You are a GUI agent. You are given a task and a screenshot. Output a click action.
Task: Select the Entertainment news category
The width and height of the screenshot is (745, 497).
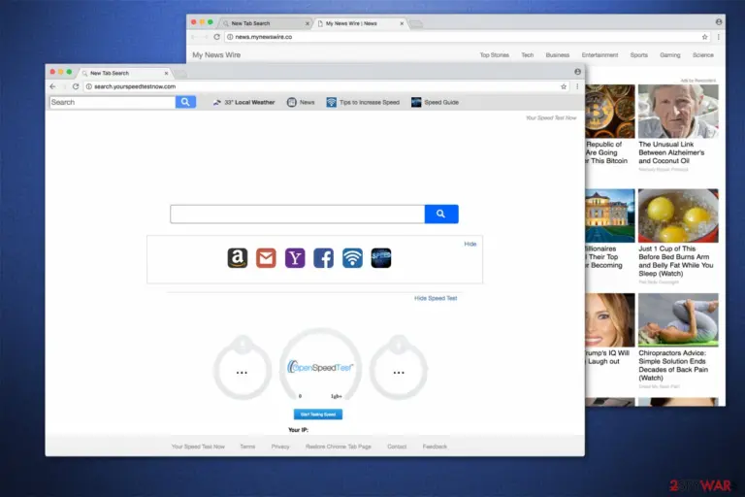599,55
